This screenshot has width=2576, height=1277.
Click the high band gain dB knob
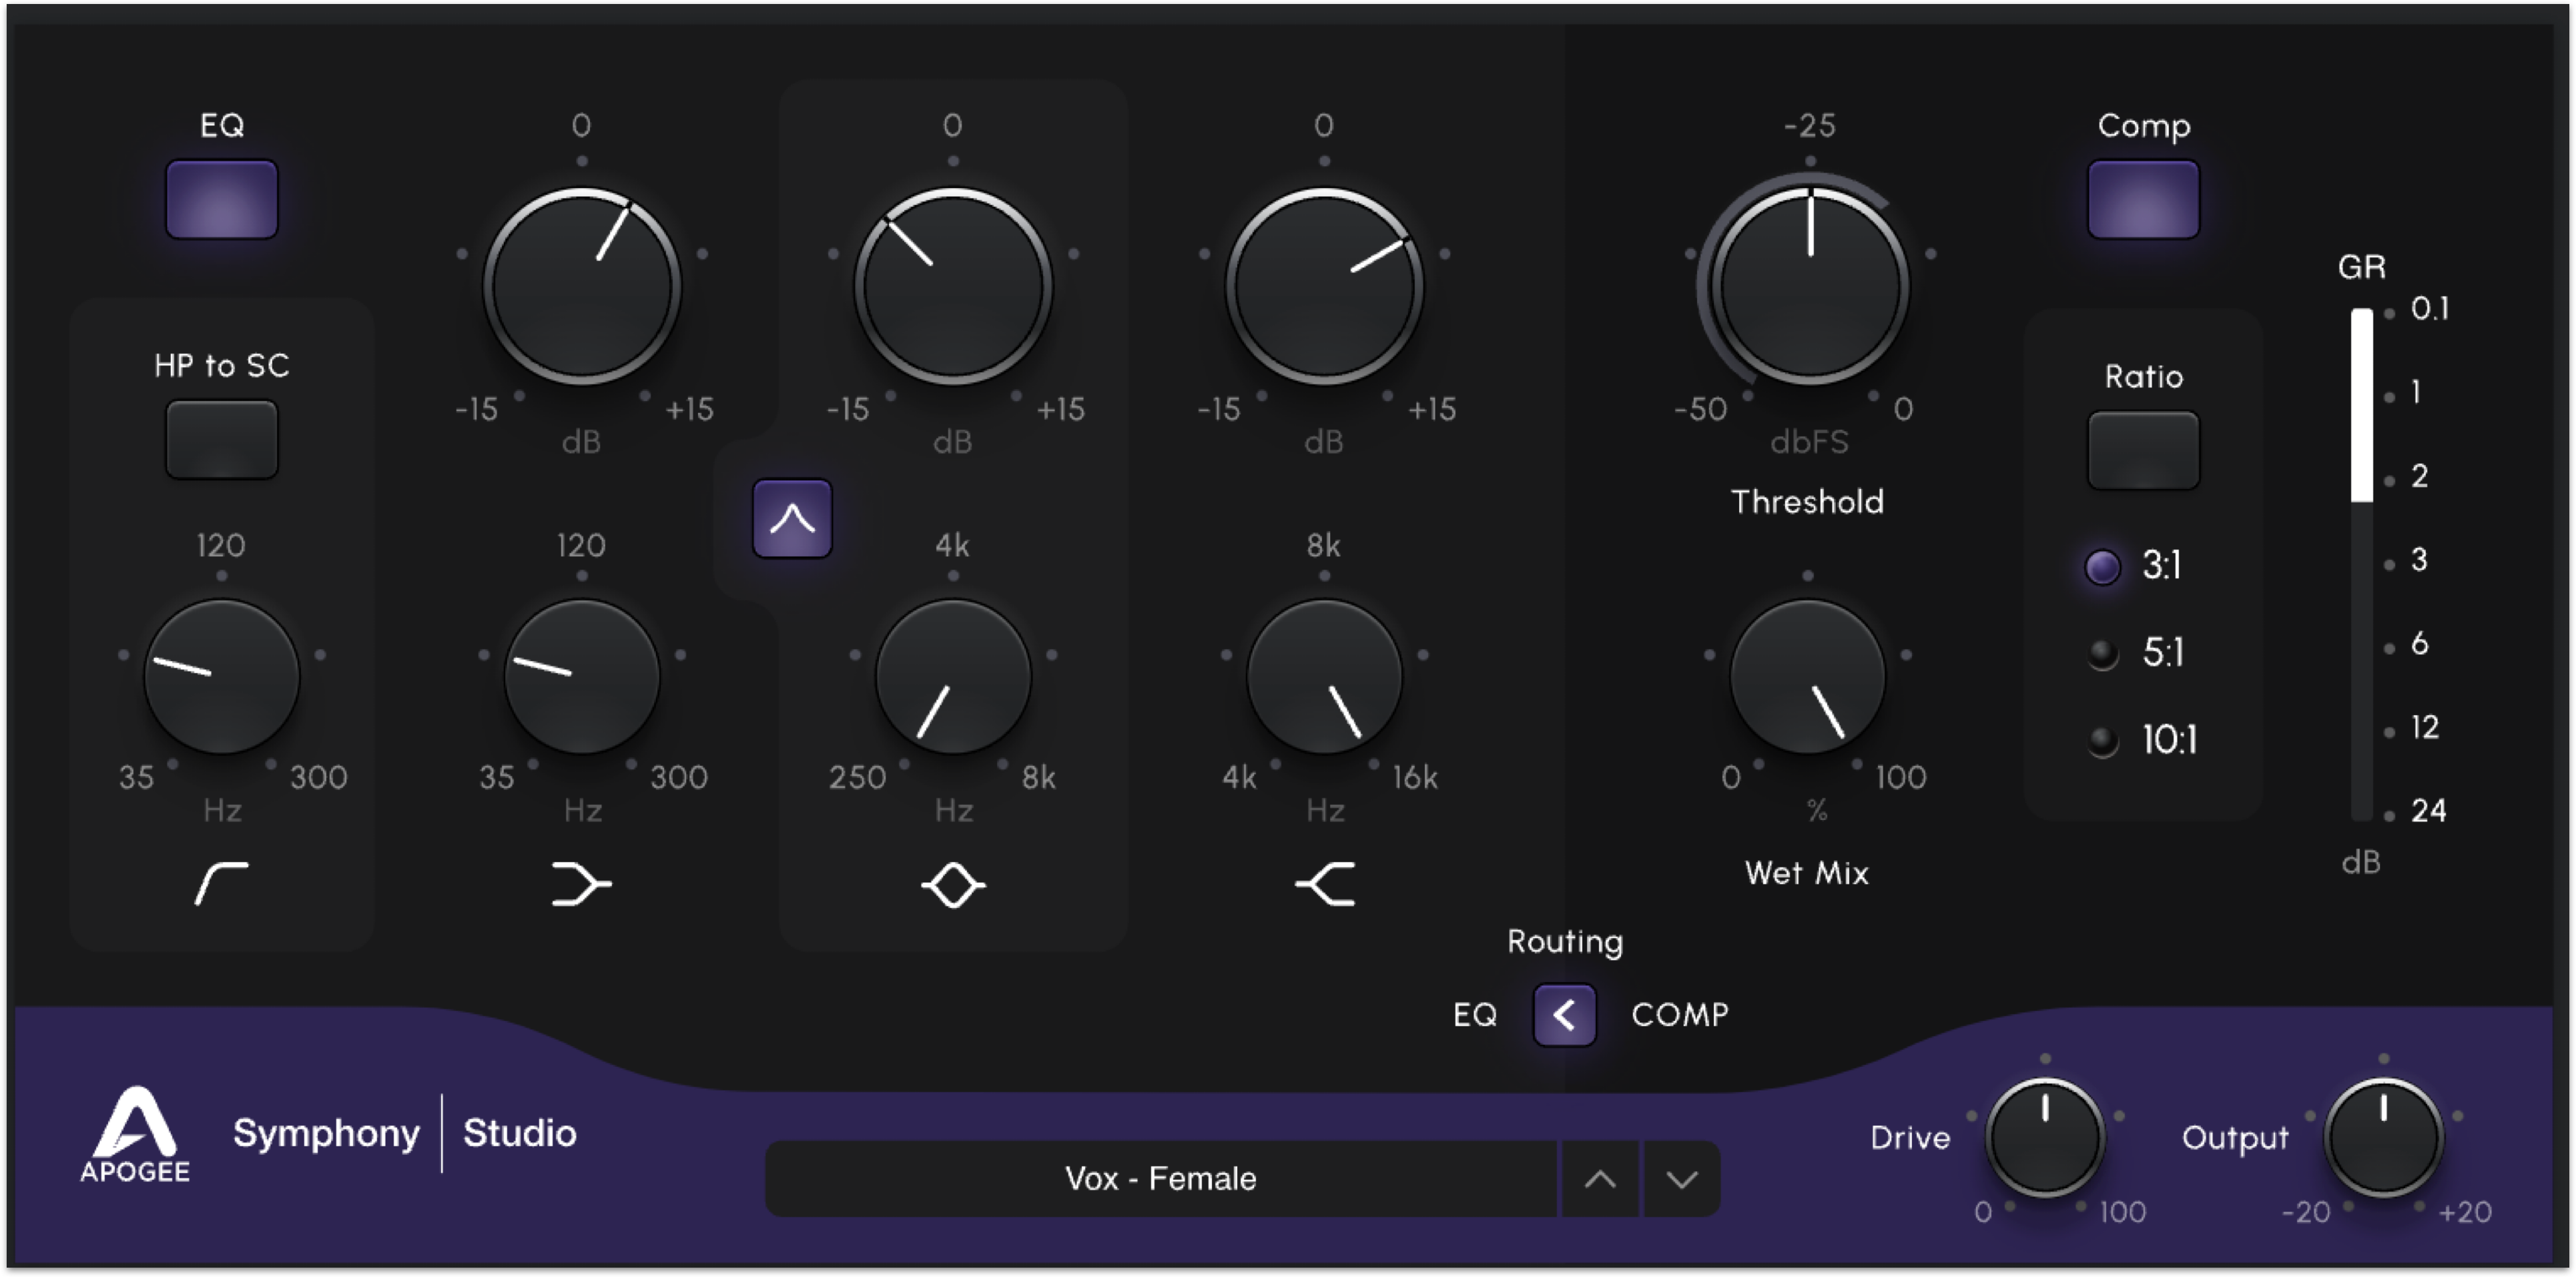click(x=1324, y=287)
